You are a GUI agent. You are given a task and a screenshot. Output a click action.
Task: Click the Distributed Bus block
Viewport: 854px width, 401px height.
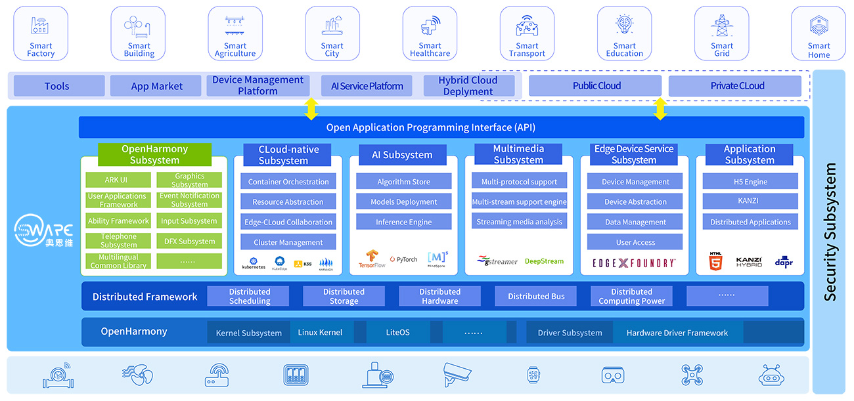tap(536, 297)
